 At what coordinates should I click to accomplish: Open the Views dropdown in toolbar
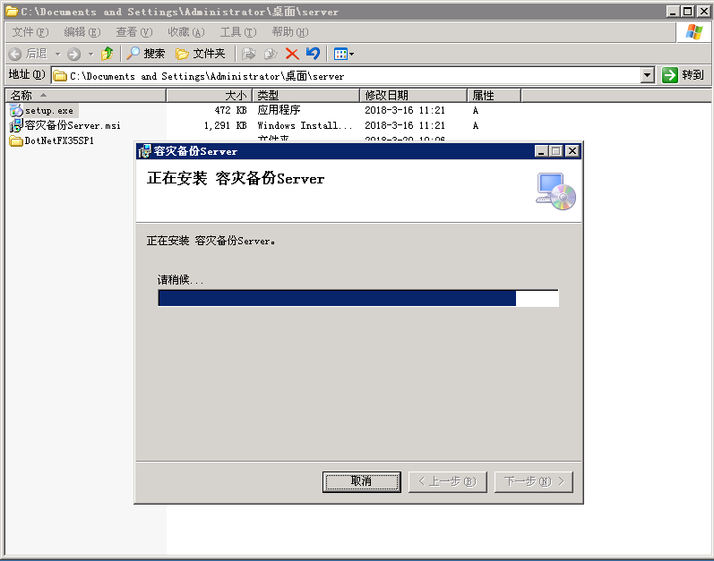[x=344, y=54]
